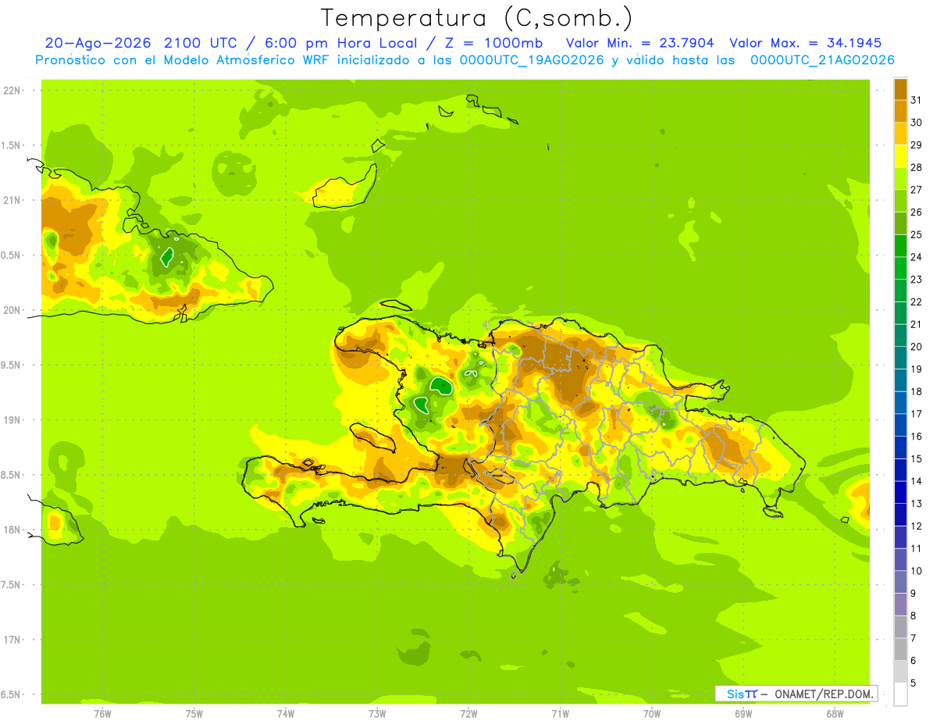Click the '18N' latitude axis label
937x724 pixels.
coord(13,530)
